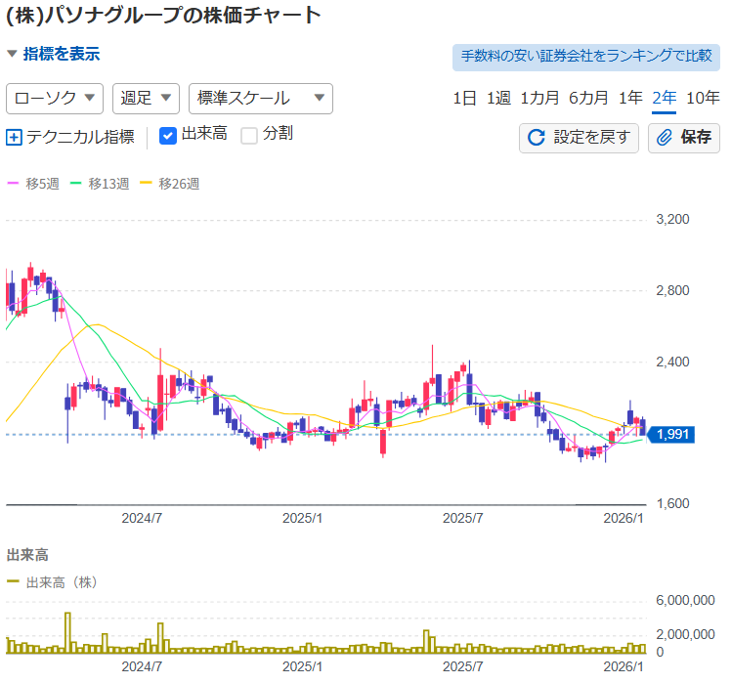Switch to the 1年 range tab

[630, 98]
